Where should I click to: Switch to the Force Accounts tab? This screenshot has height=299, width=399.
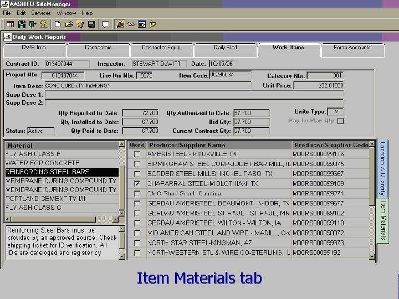(352, 50)
